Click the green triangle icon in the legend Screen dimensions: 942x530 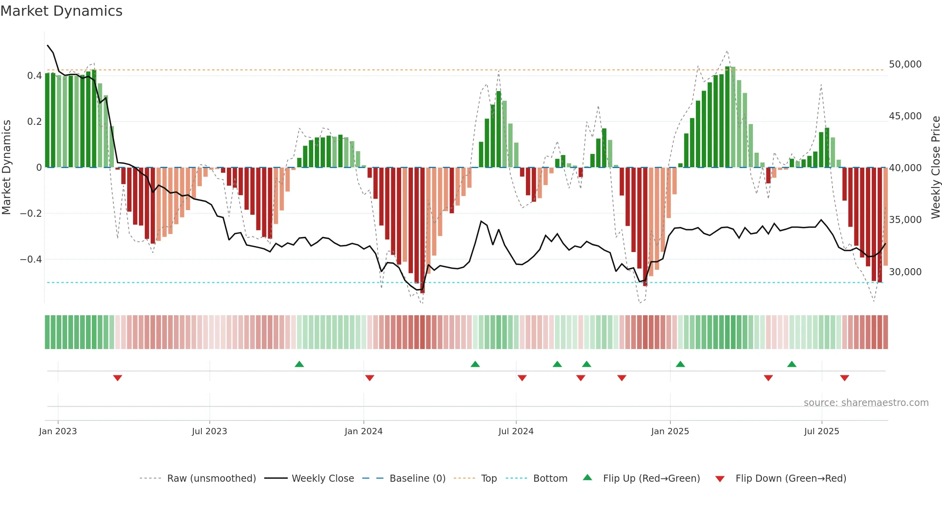pyautogui.click(x=588, y=477)
